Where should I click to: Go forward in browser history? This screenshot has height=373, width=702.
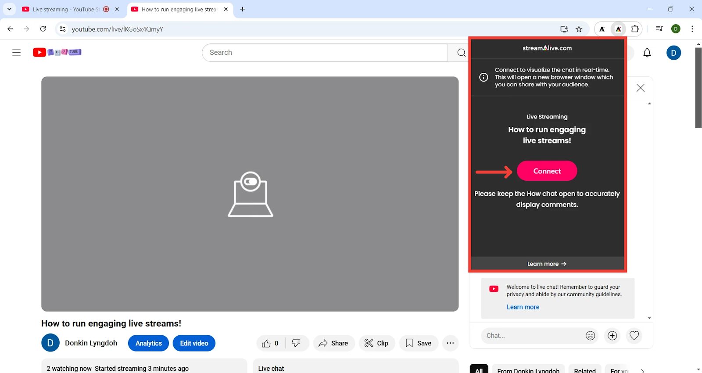pos(26,29)
